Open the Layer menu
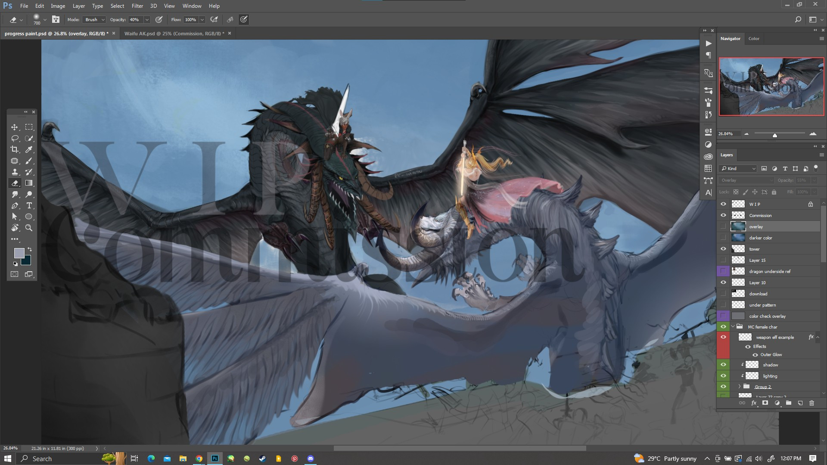This screenshot has width=827, height=465. (78, 6)
